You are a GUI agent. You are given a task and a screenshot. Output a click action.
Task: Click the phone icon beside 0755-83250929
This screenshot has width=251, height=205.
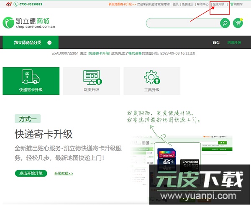16,4
